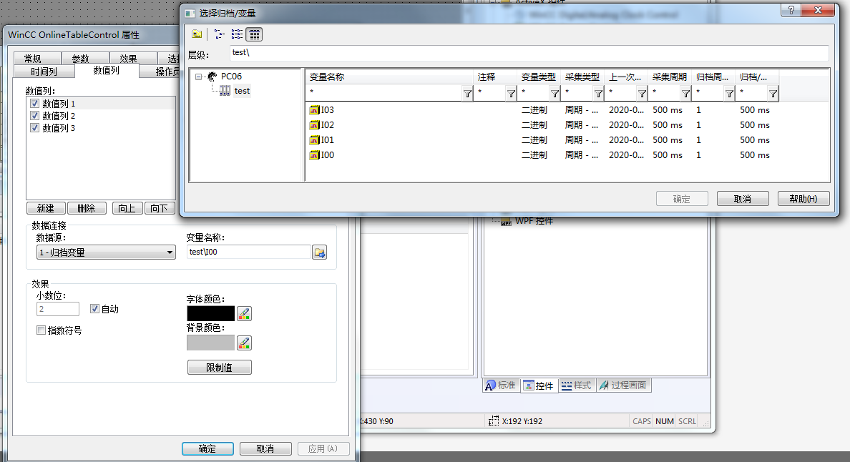The width and height of the screenshot is (850, 462).
Task: Click the I00 archive variable icon
Action: (314, 155)
